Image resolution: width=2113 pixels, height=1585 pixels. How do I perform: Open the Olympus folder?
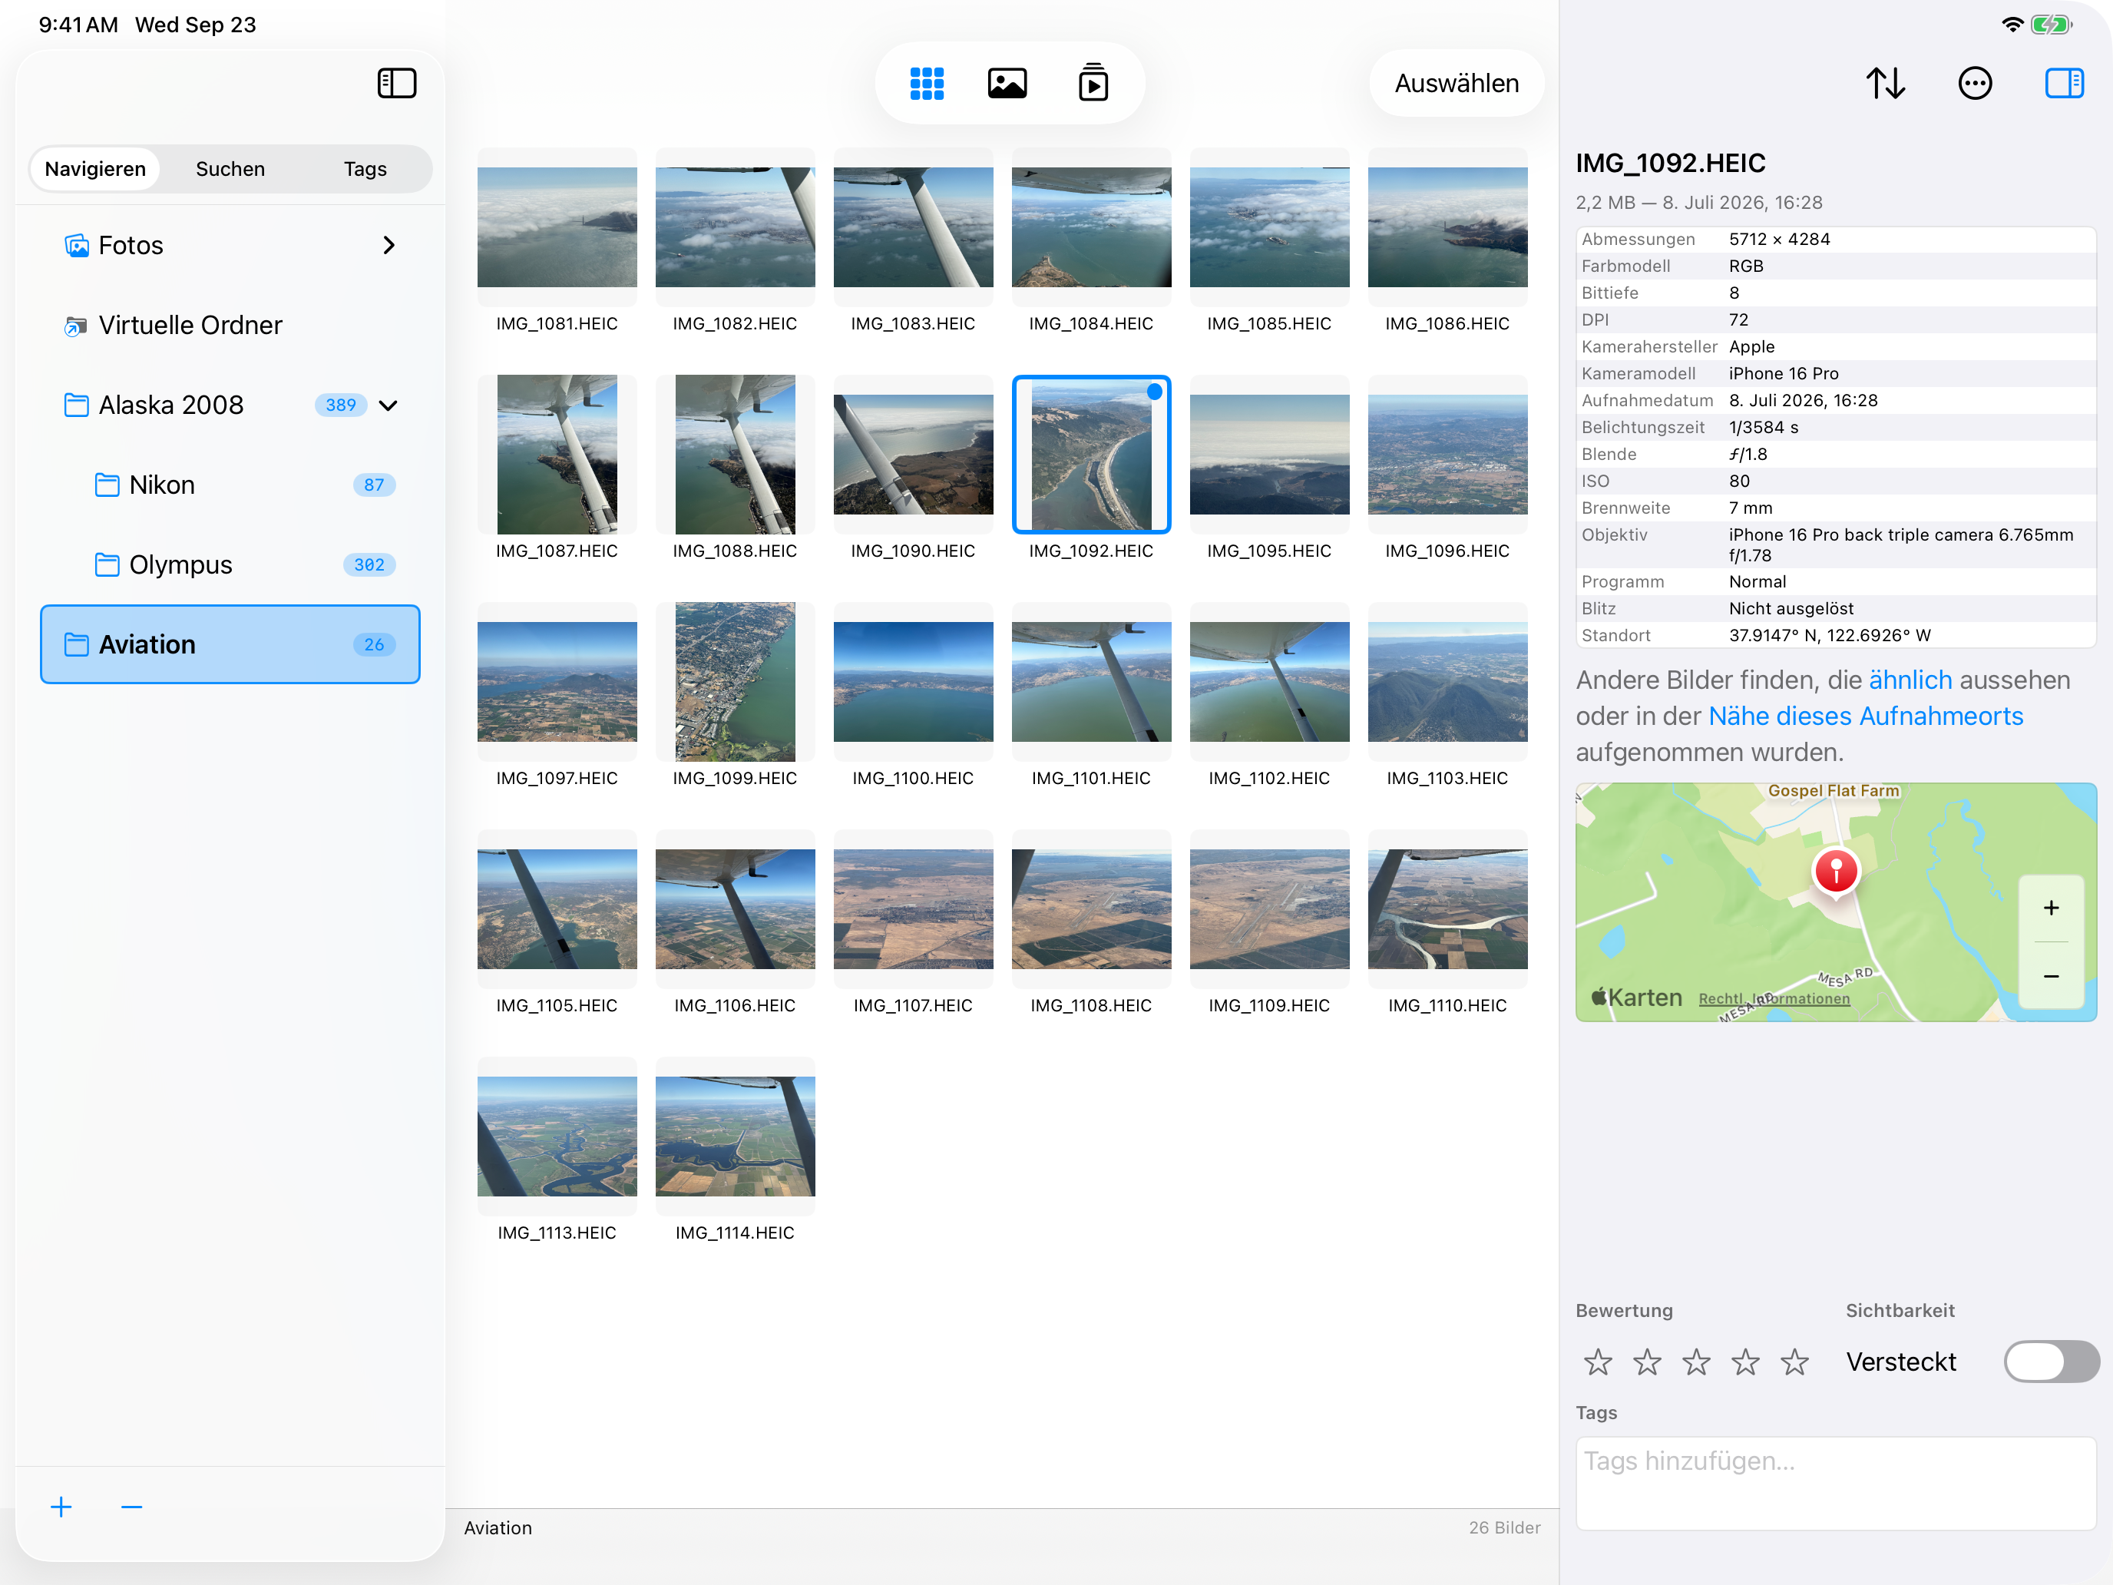pyautogui.click(x=230, y=564)
